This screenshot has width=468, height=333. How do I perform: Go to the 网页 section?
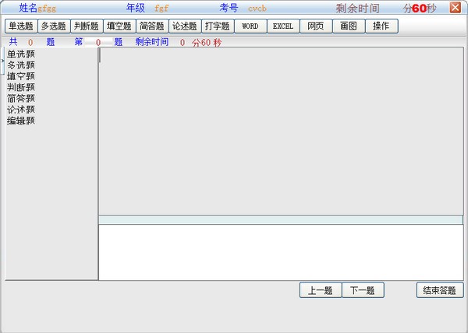(316, 26)
